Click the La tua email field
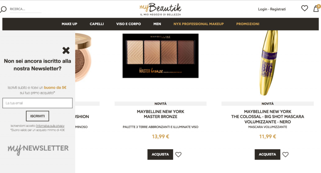The width and height of the screenshot is (321, 173). pyautogui.click(x=38, y=103)
